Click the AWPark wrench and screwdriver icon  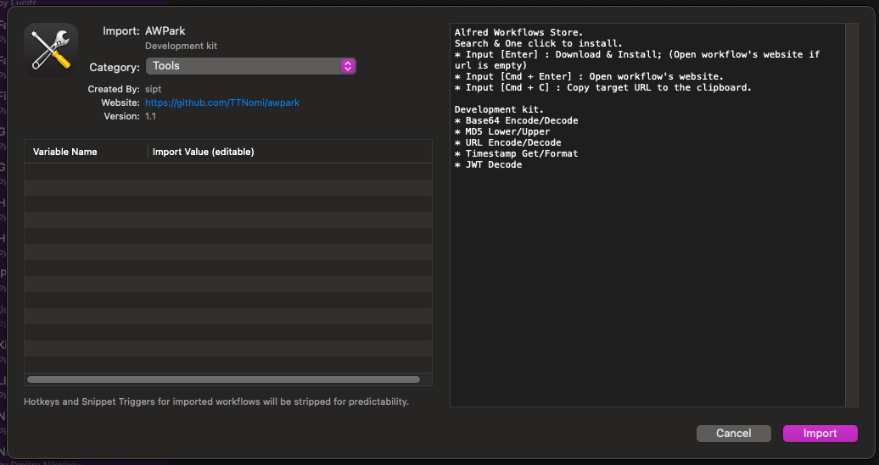point(51,50)
